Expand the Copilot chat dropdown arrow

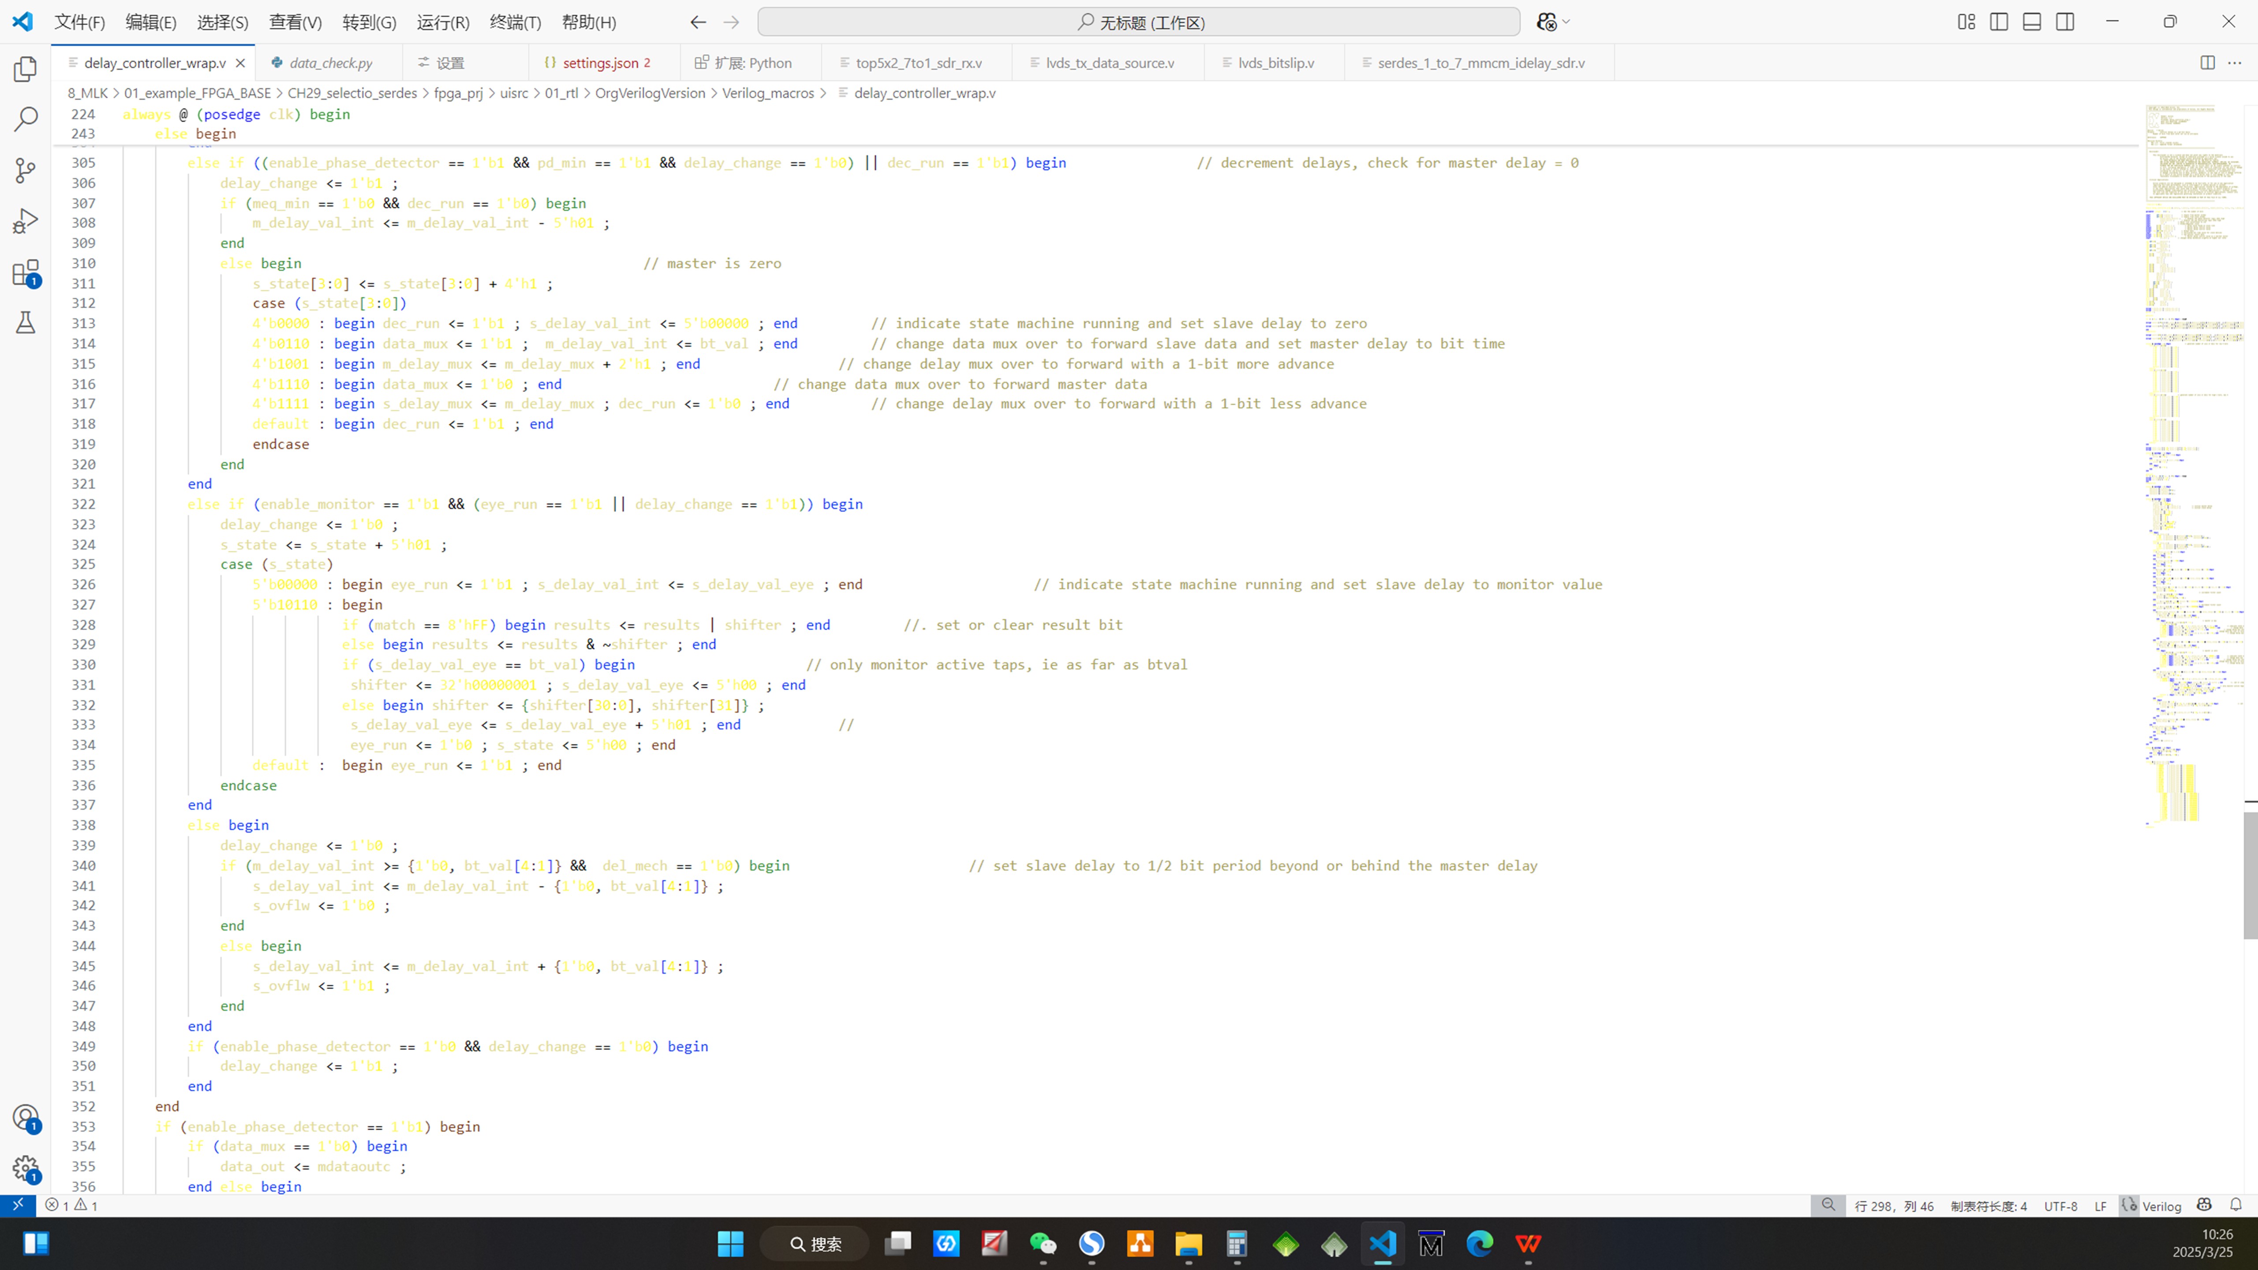(1566, 22)
